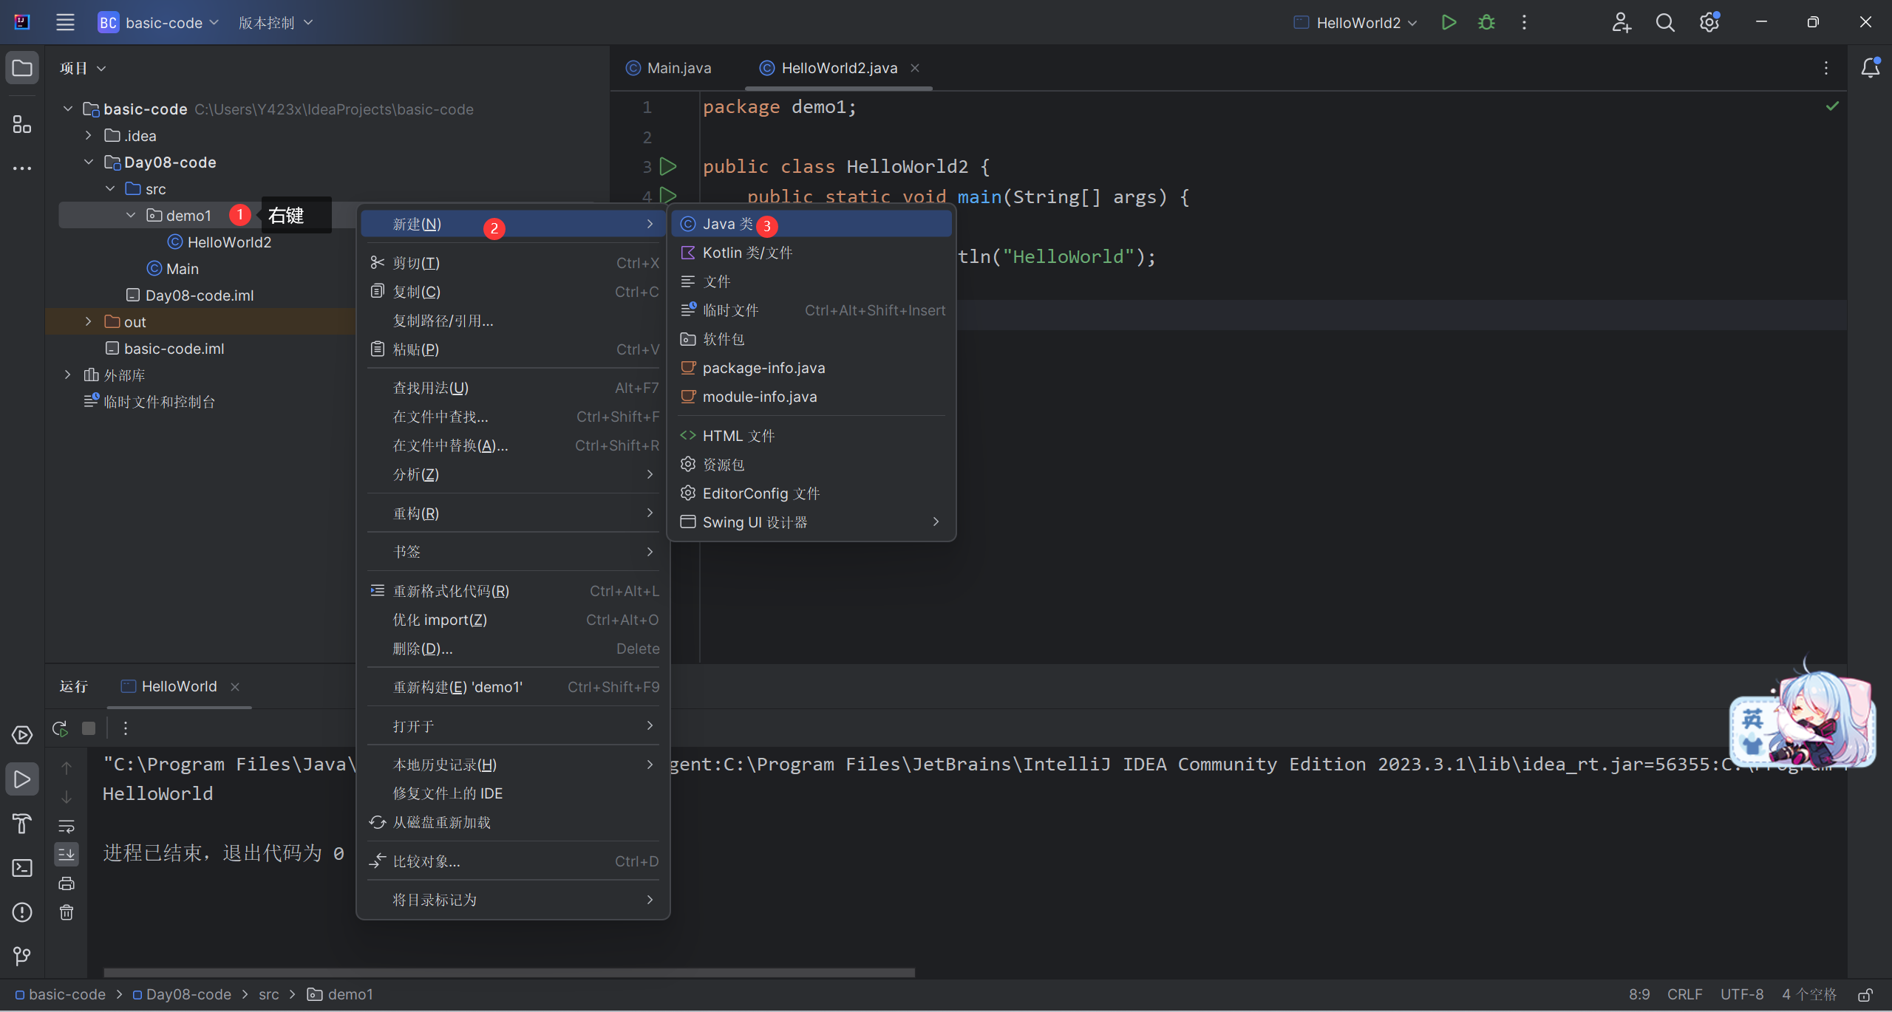Click the CRLF line separator indicator
This screenshot has width=1892, height=1012.
1684,995
